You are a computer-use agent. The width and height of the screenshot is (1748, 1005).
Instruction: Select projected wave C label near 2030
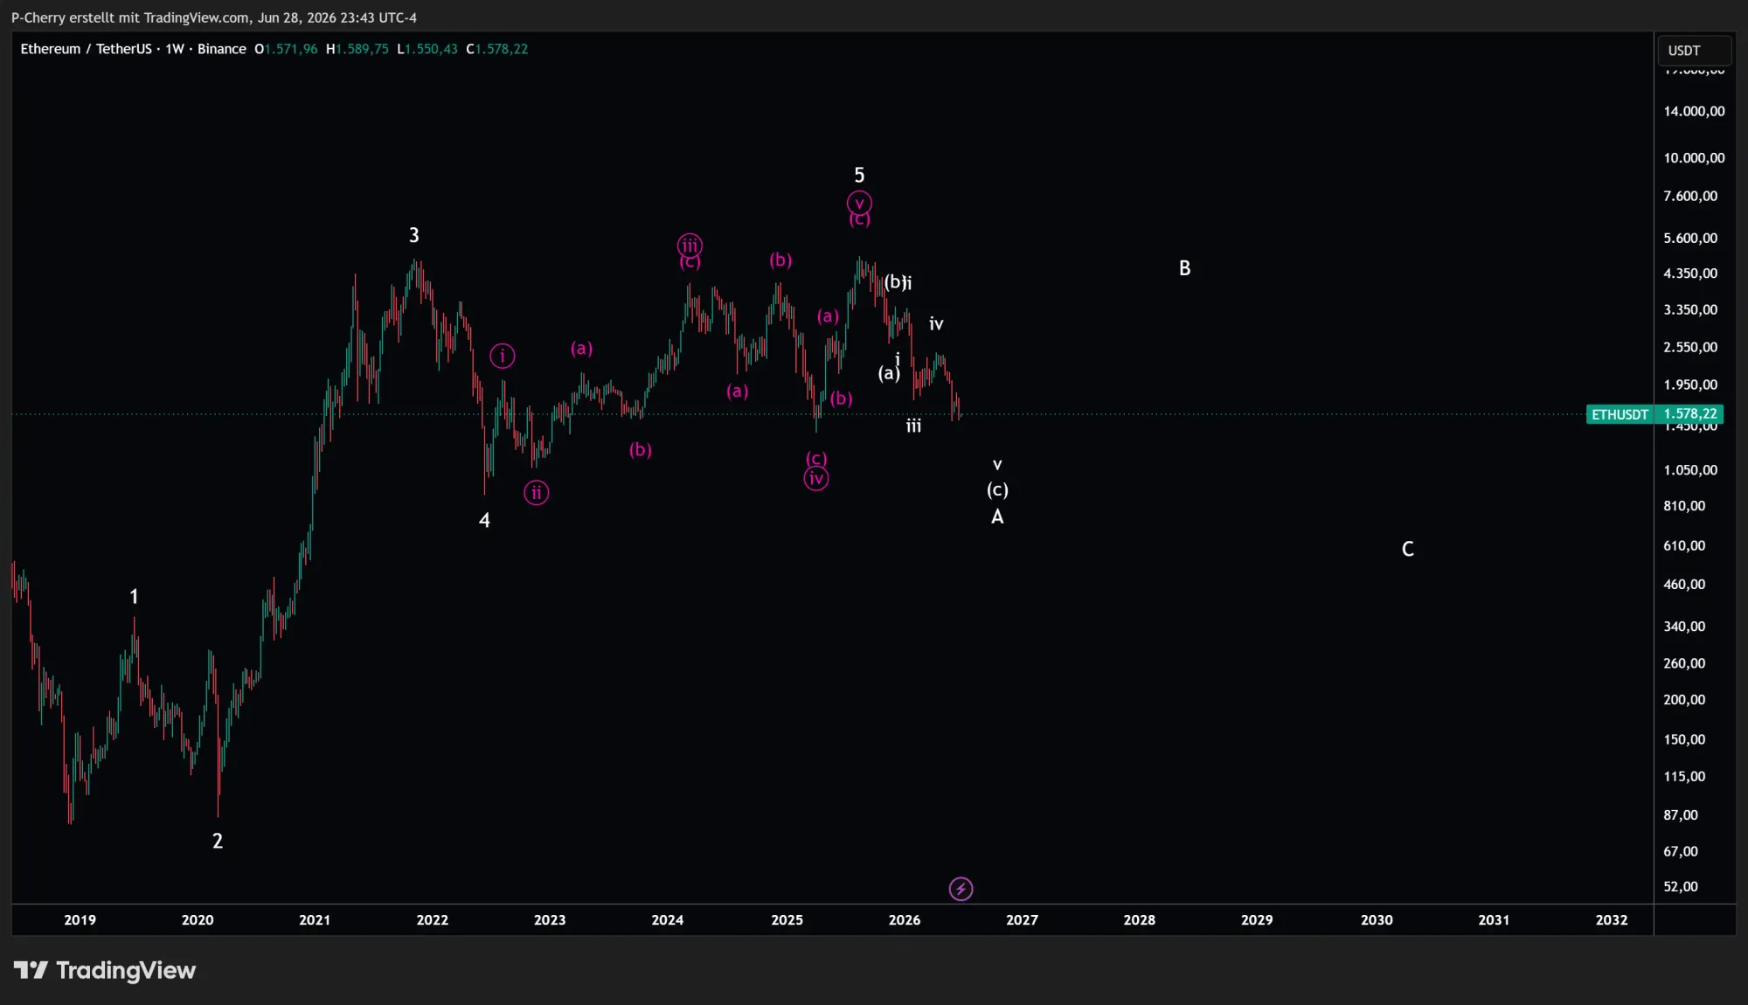1408,549
